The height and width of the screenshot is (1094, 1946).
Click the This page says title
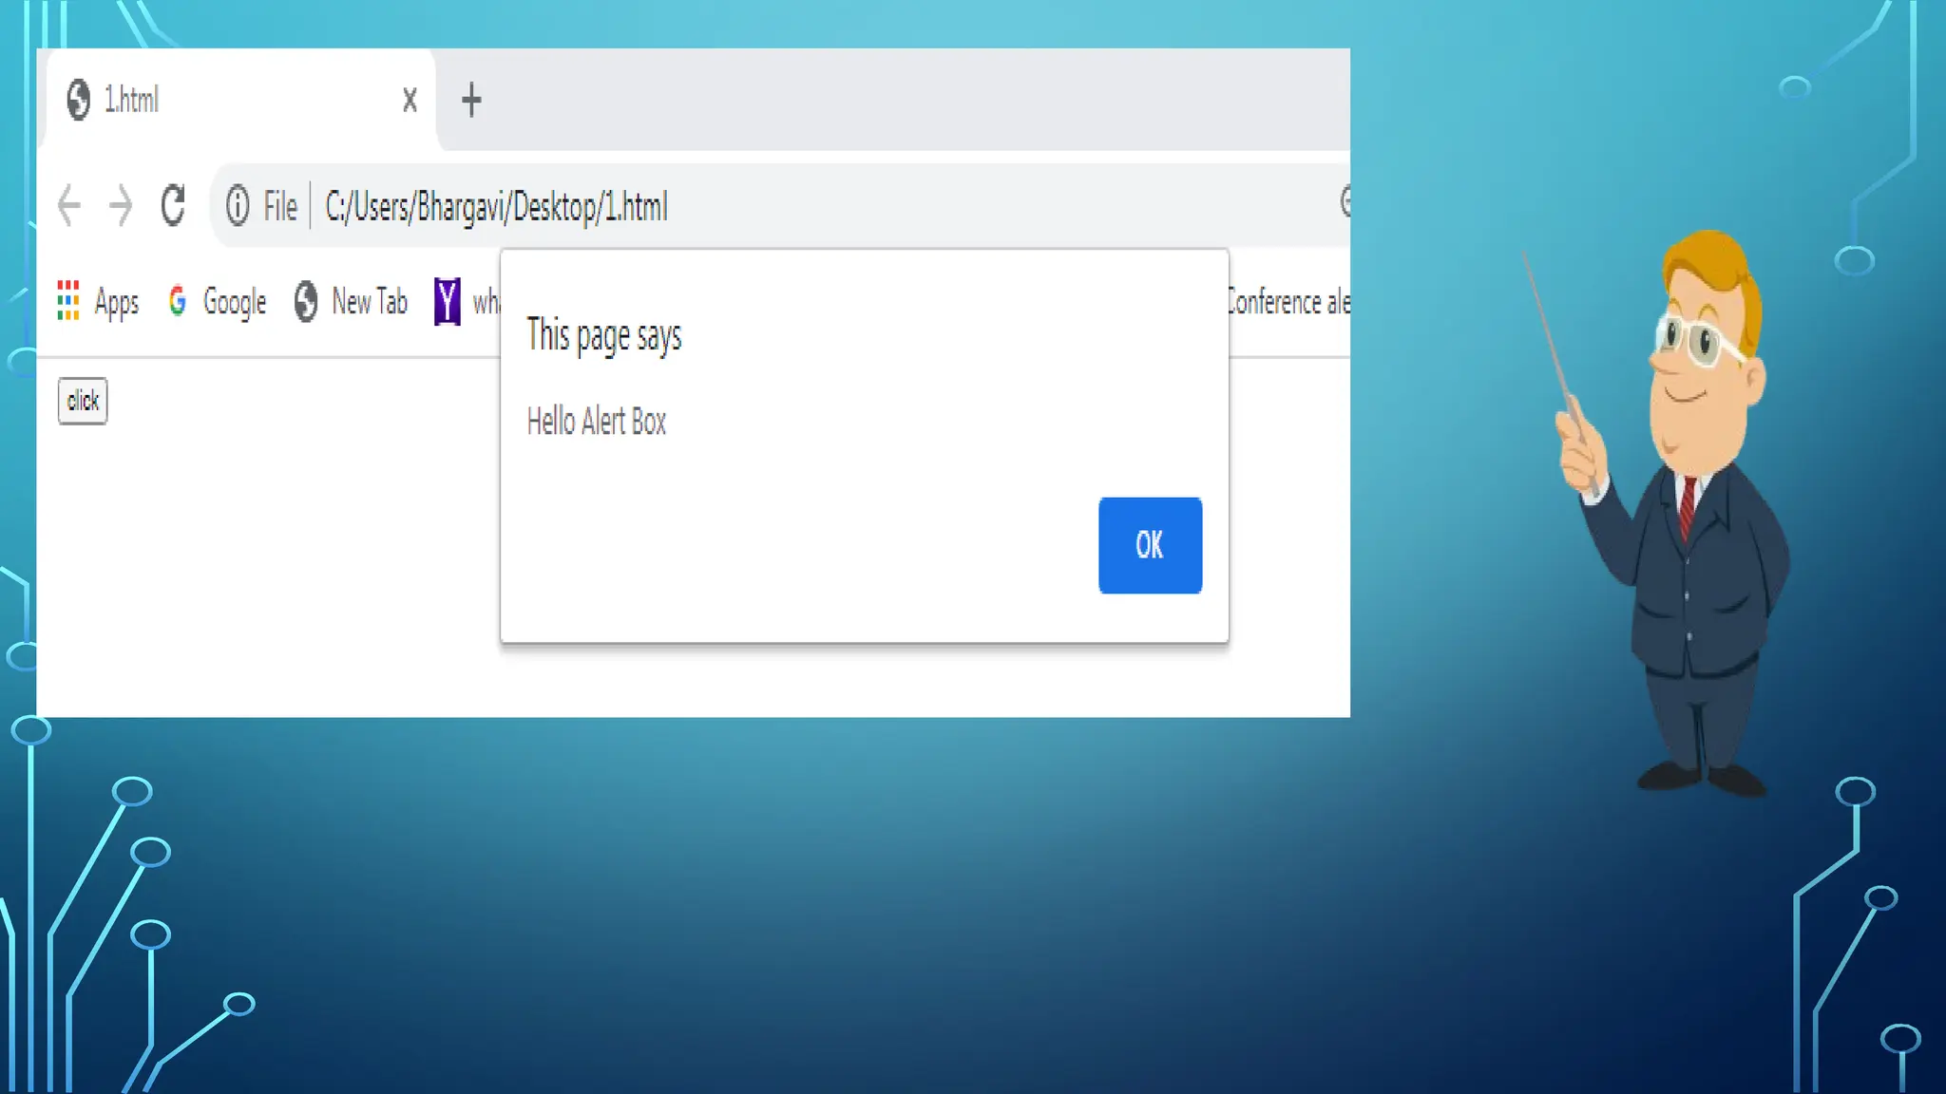pos(604,335)
